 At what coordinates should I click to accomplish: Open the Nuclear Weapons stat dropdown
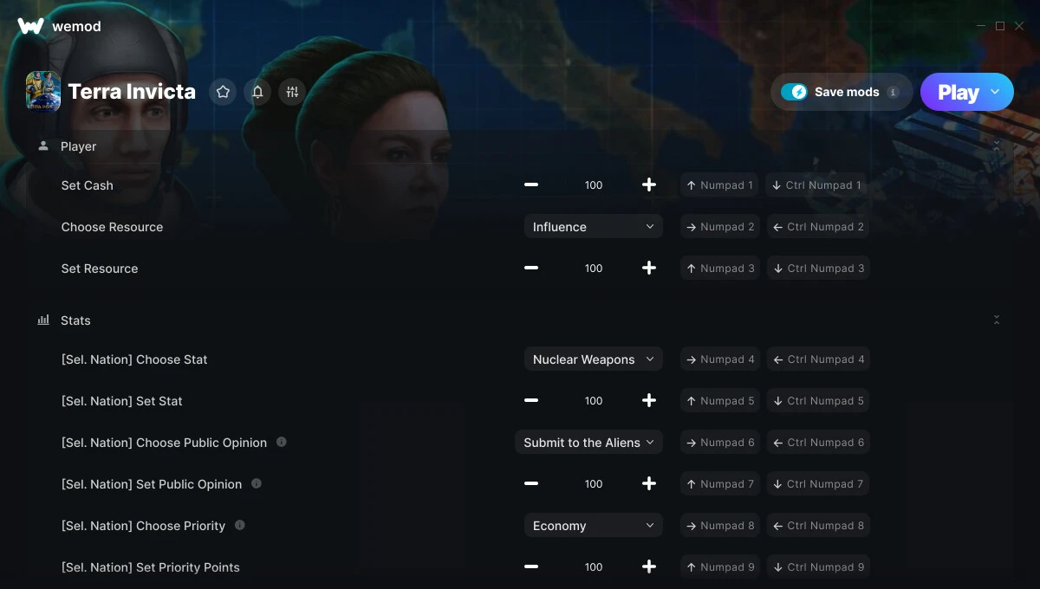pyautogui.click(x=594, y=359)
